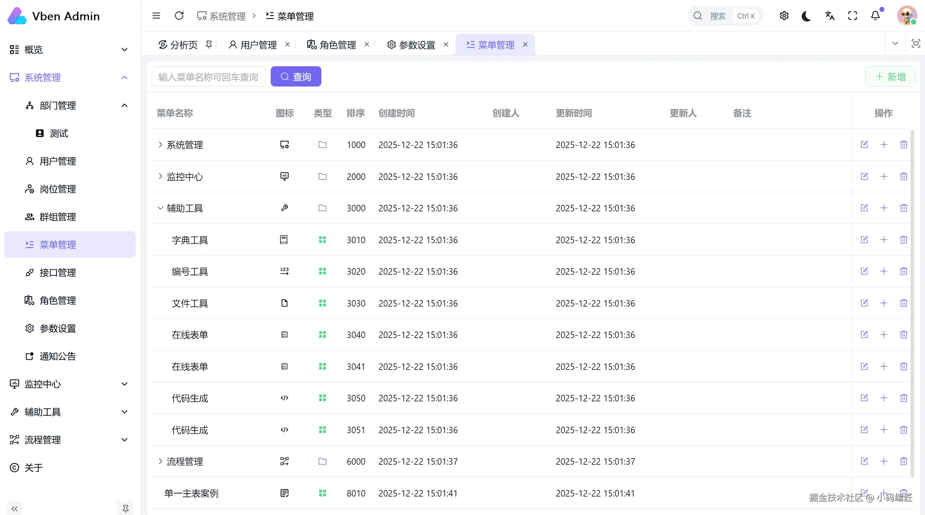Click the refresh page icon

tap(179, 16)
